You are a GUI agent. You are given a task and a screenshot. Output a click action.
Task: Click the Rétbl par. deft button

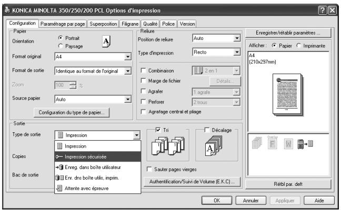click(288, 184)
